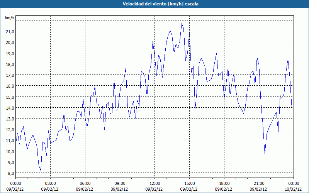
Task: Select the 8,0 y-axis label
Action: point(10,173)
